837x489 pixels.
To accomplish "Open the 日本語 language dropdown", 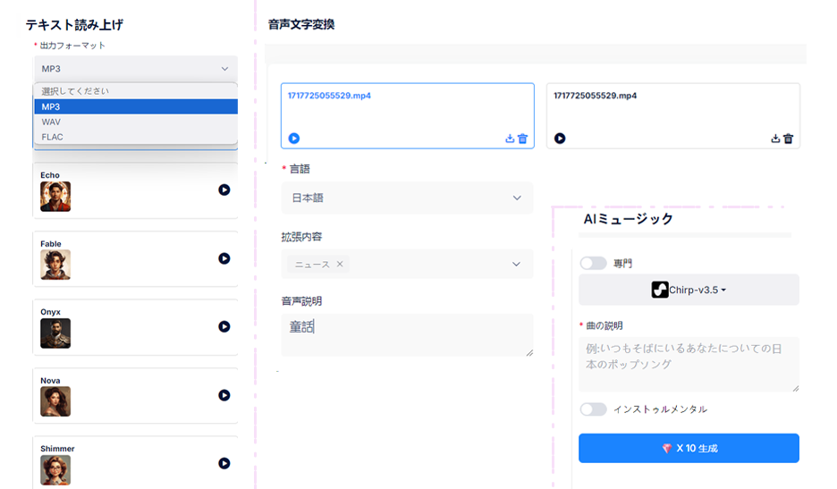I will coord(407,198).
